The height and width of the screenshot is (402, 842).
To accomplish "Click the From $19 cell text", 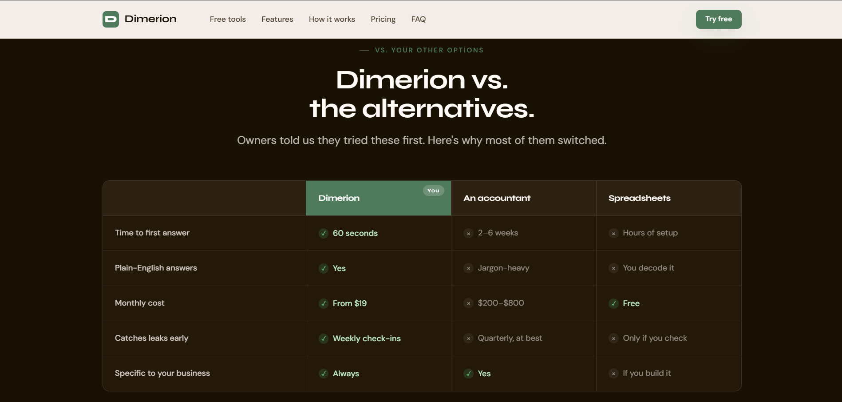I will (x=350, y=303).
